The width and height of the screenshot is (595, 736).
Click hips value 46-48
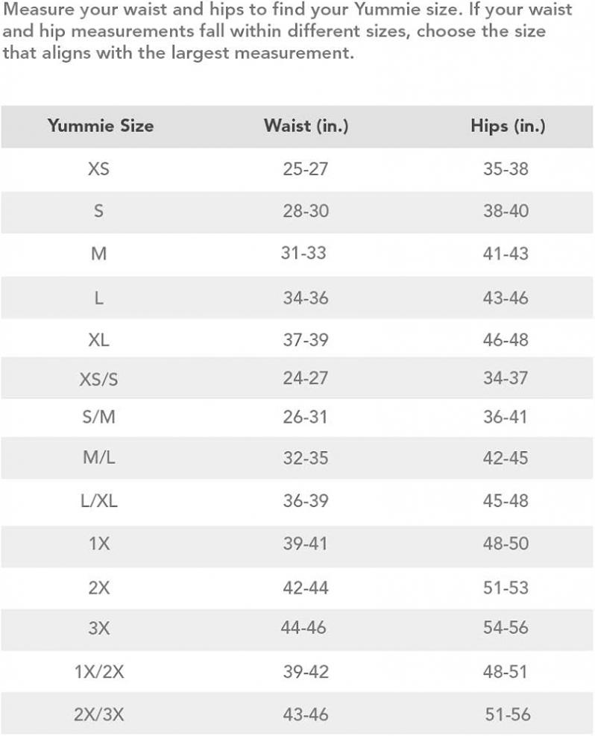(506, 339)
